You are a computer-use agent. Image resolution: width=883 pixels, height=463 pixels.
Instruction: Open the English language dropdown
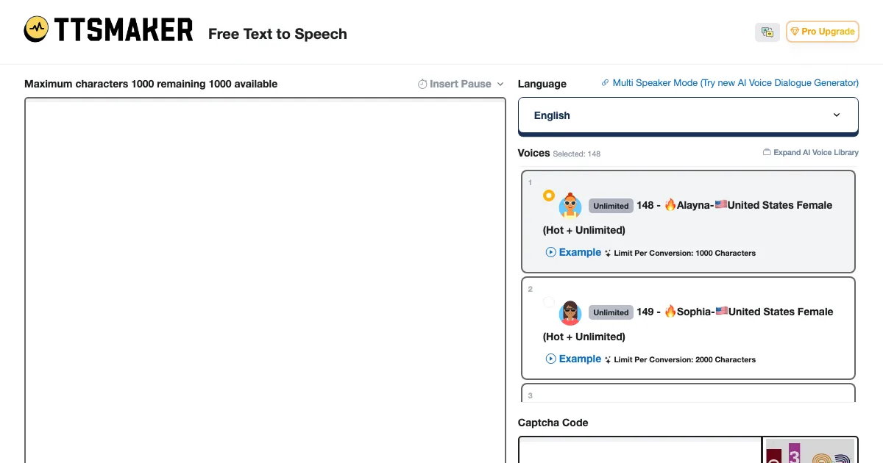(x=688, y=115)
